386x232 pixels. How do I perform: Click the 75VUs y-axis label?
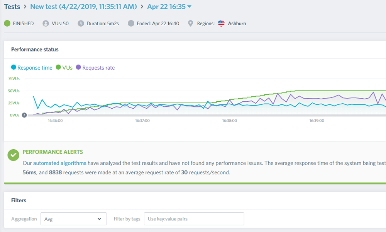(x=14, y=78)
